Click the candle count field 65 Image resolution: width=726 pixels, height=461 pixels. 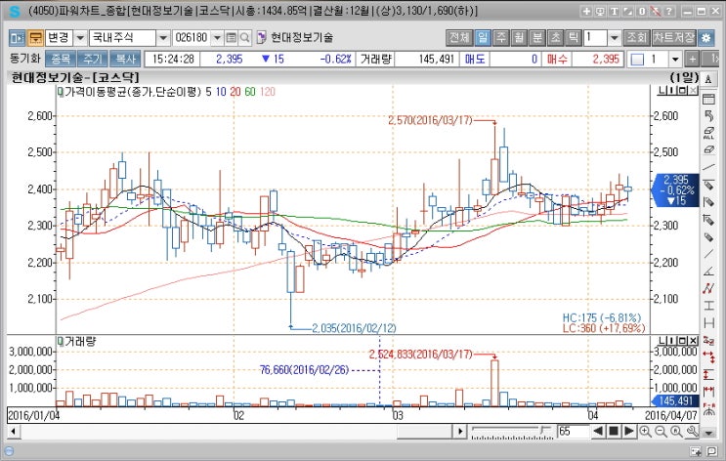click(574, 432)
